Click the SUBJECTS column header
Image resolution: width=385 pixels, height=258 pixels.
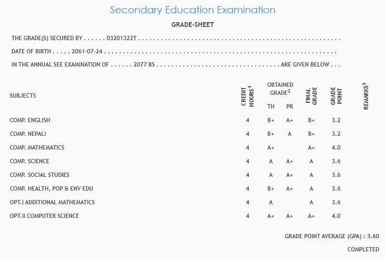coord(23,96)
